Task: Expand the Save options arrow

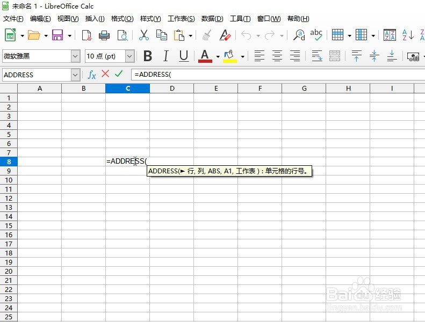Action: (69, 36)
